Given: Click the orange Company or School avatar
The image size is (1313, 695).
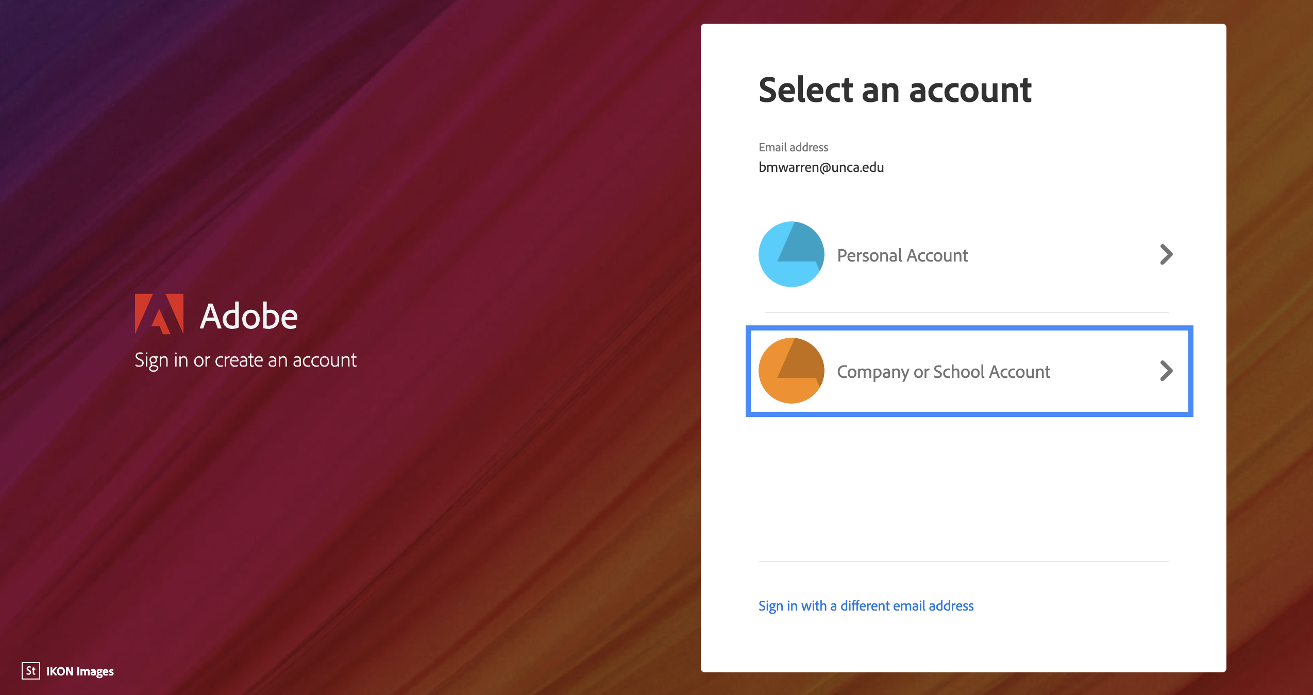Looking at the screenshot, I should pyautogui.click(x=791, y=371).
